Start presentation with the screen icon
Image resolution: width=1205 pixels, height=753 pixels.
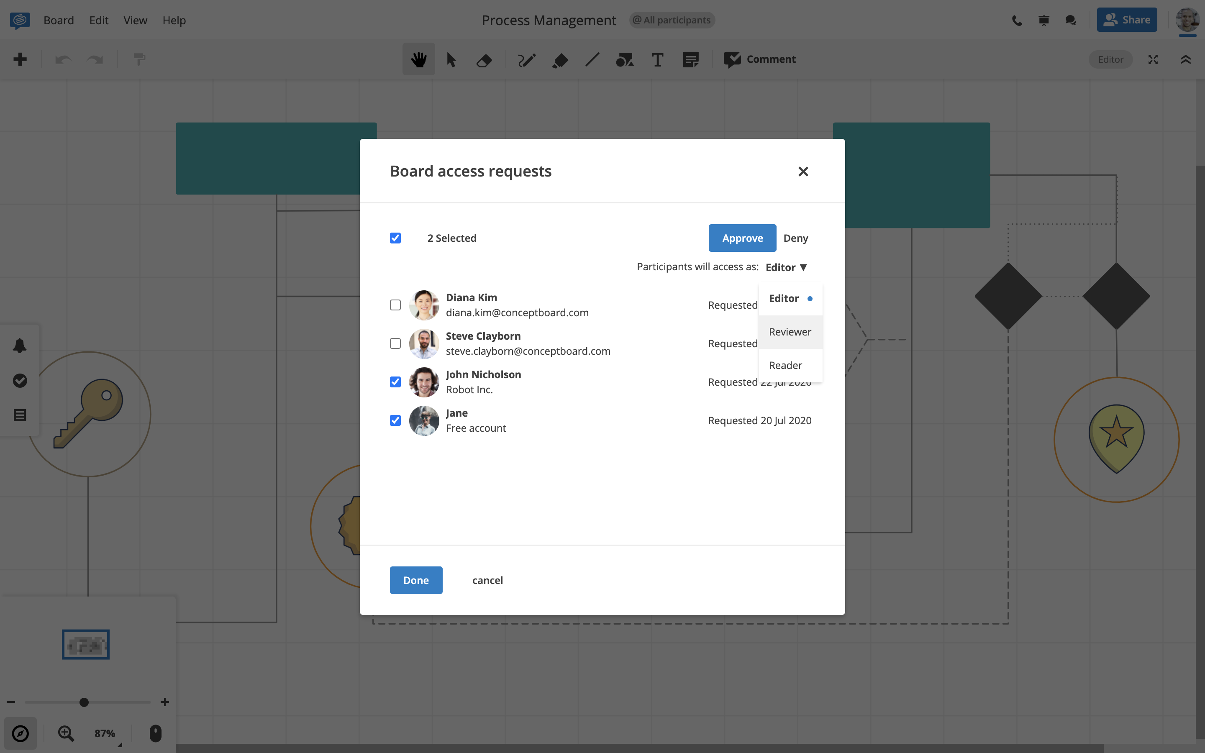click(x=1044, y=20)
